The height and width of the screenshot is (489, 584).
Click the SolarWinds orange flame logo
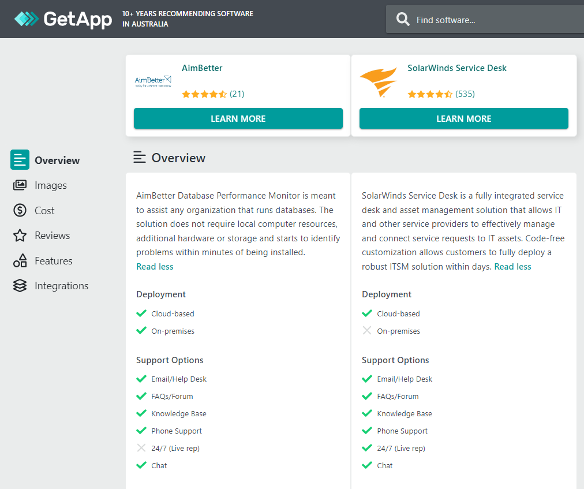[x=379, y=83]
